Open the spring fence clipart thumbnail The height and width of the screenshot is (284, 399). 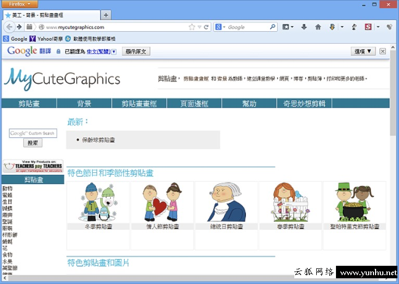(291, 202)
